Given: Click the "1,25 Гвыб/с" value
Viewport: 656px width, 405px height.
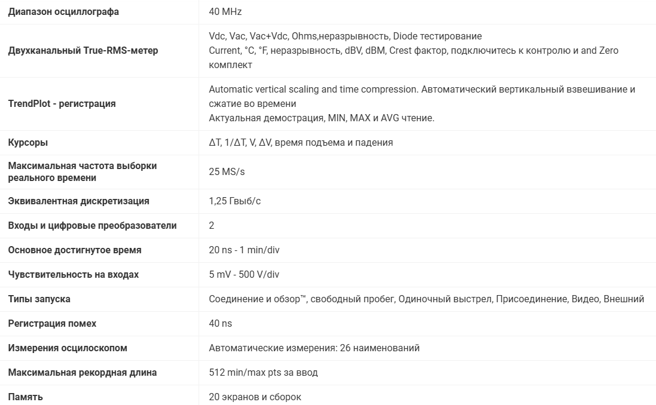Looking at the screenshot, I should pos(235,201).
